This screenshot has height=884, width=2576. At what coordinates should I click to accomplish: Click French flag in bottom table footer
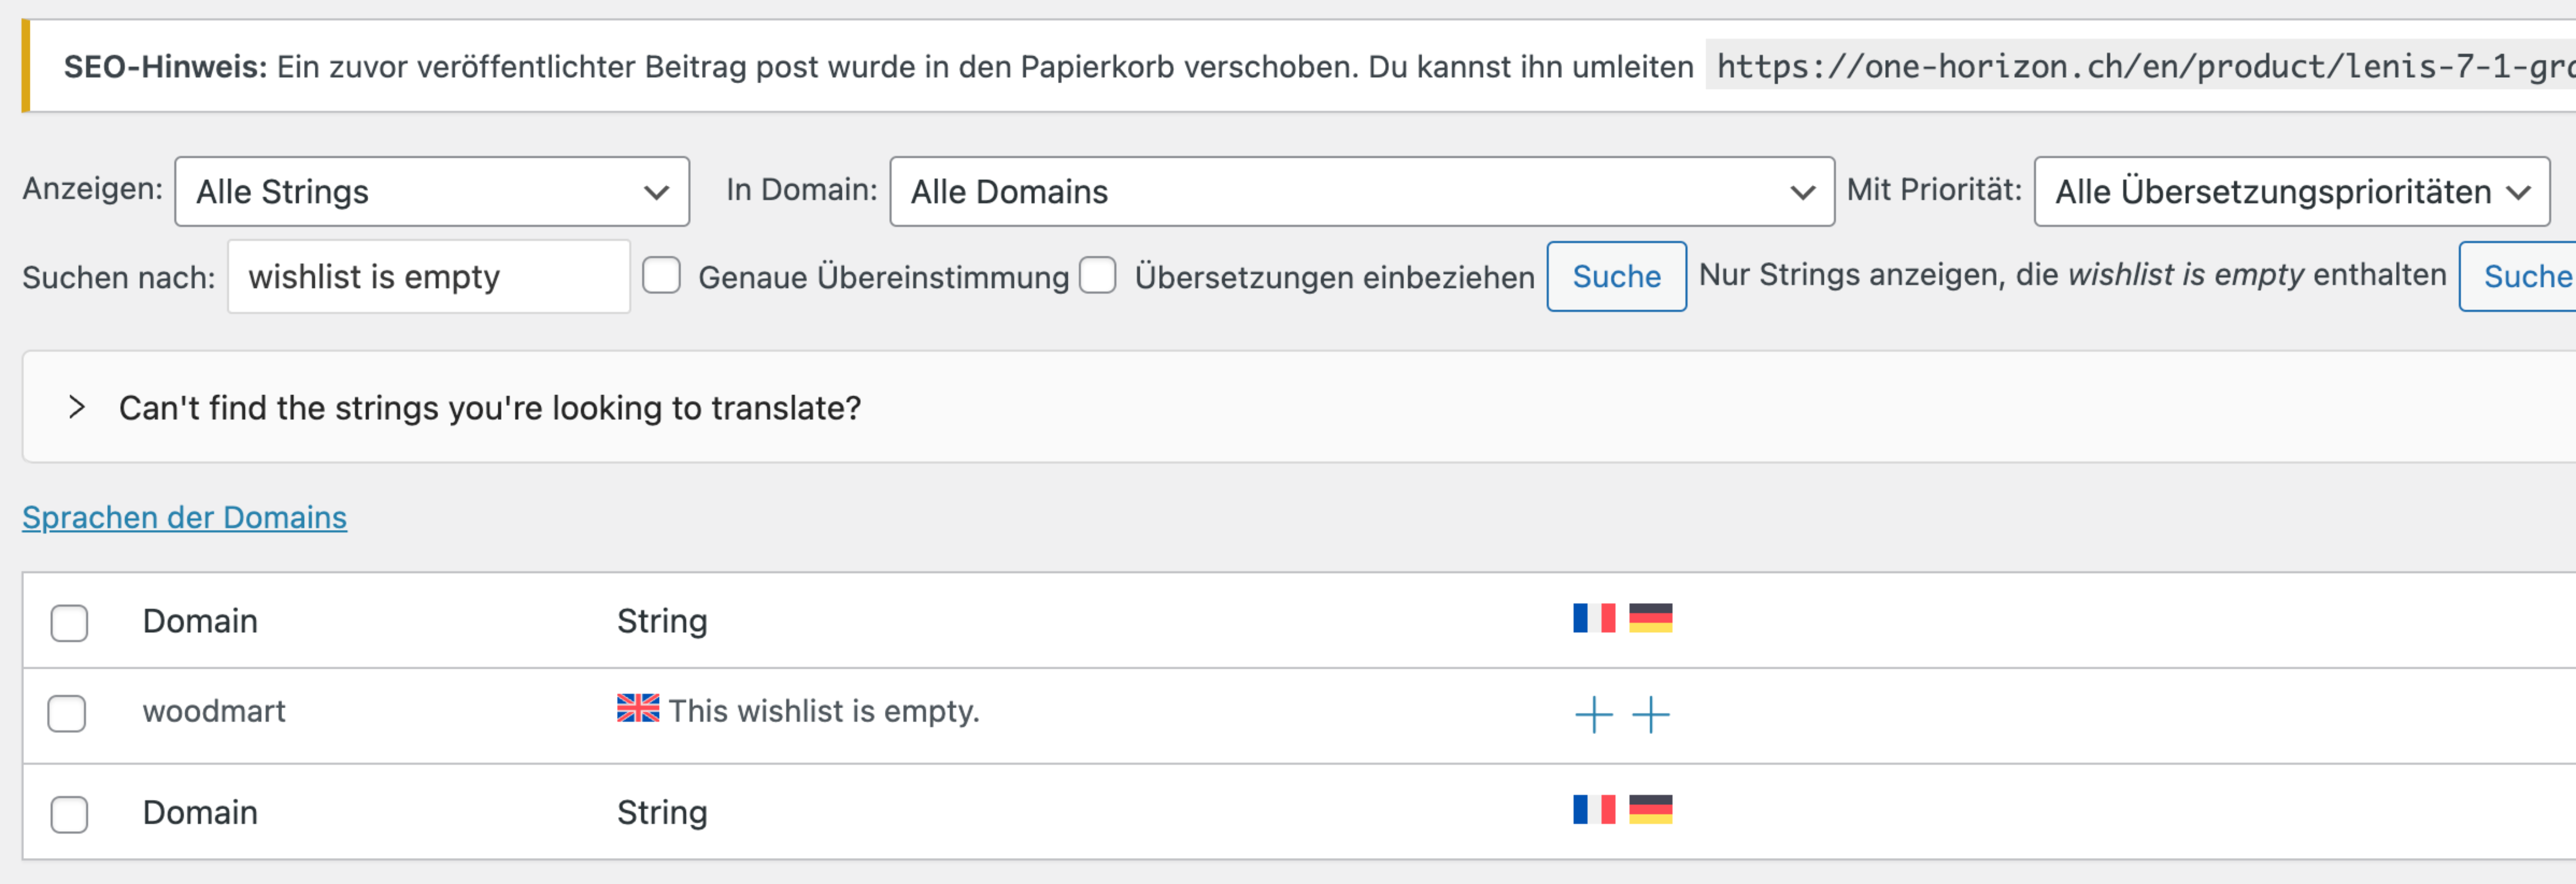pos(1593,810)
